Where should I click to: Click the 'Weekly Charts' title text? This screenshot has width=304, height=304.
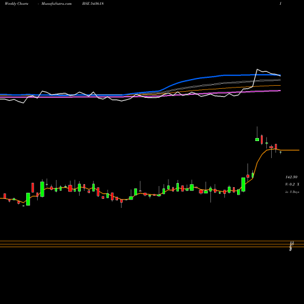coord(16,4)
